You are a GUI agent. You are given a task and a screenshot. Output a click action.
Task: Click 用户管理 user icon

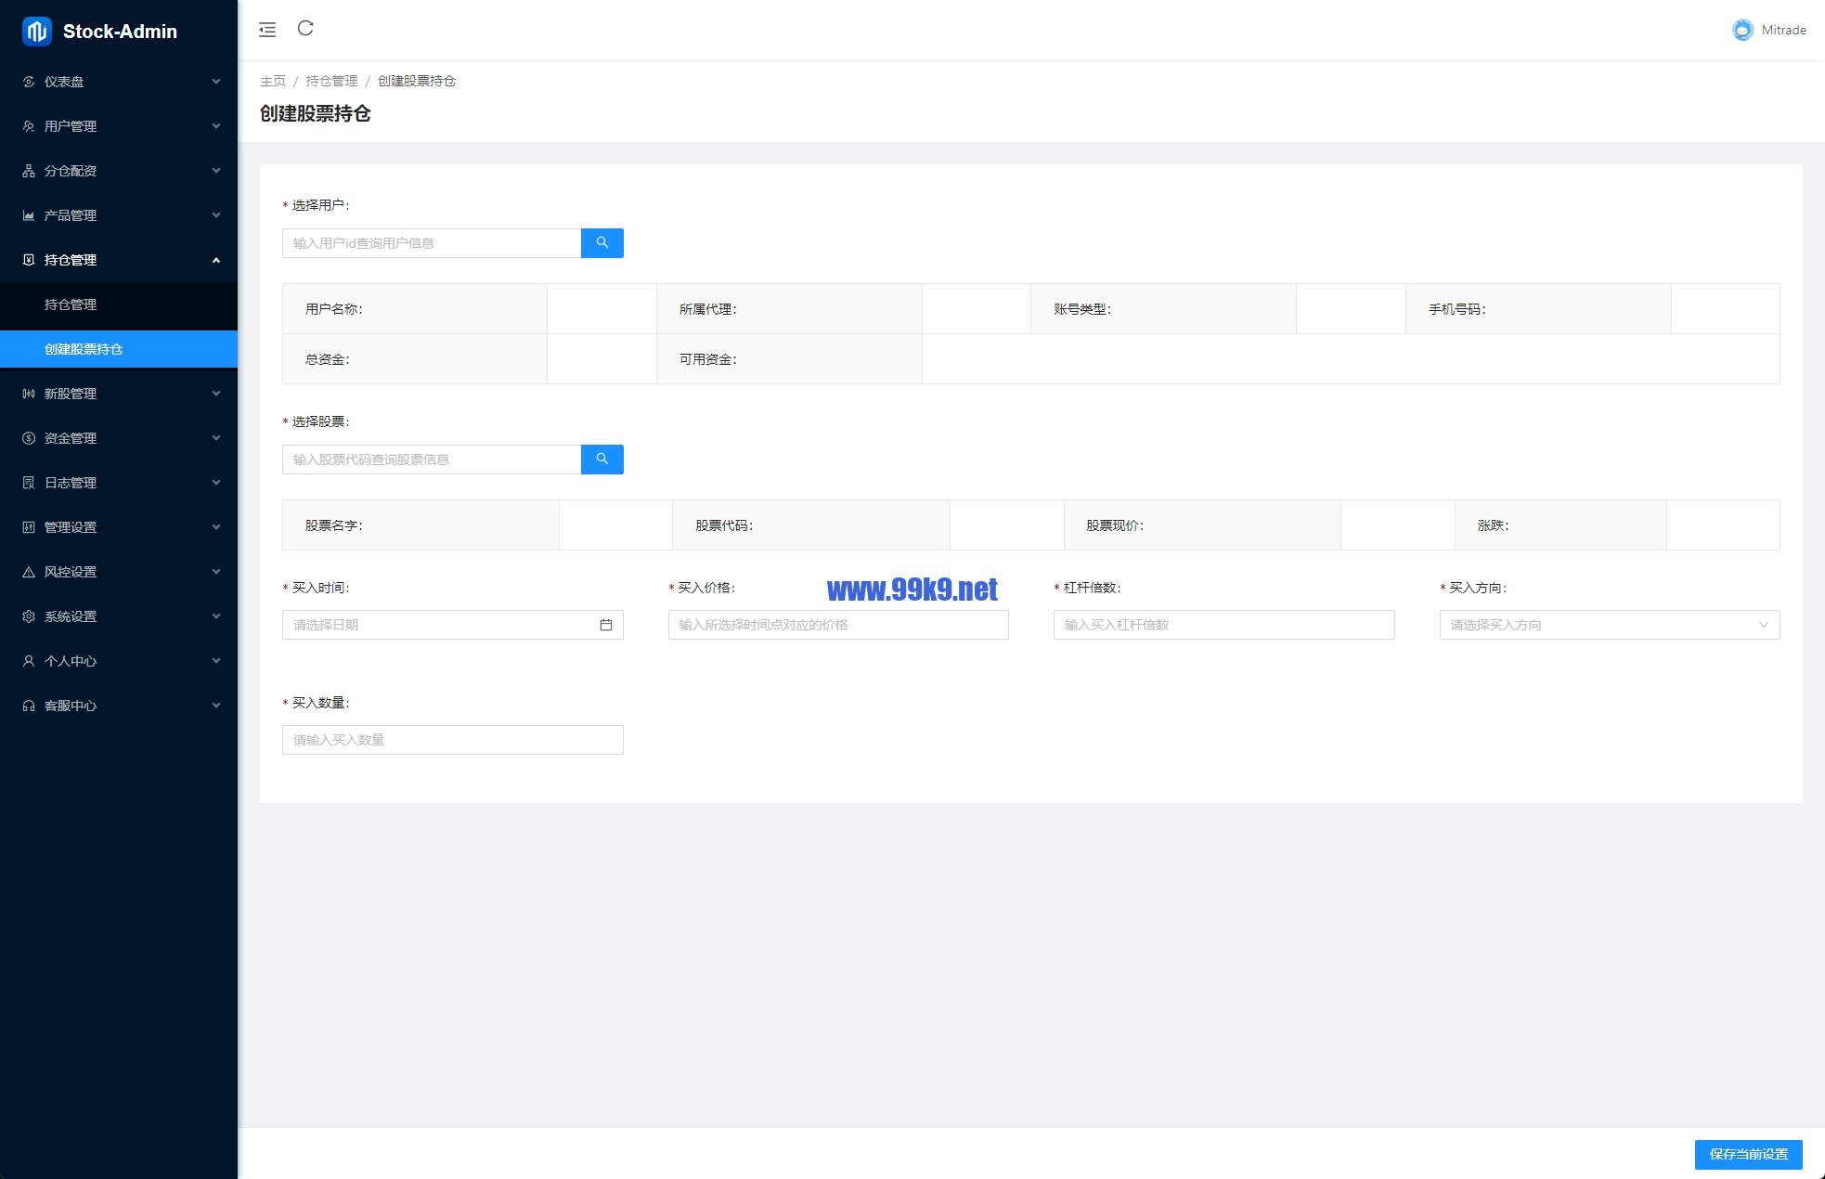(29, 126)
